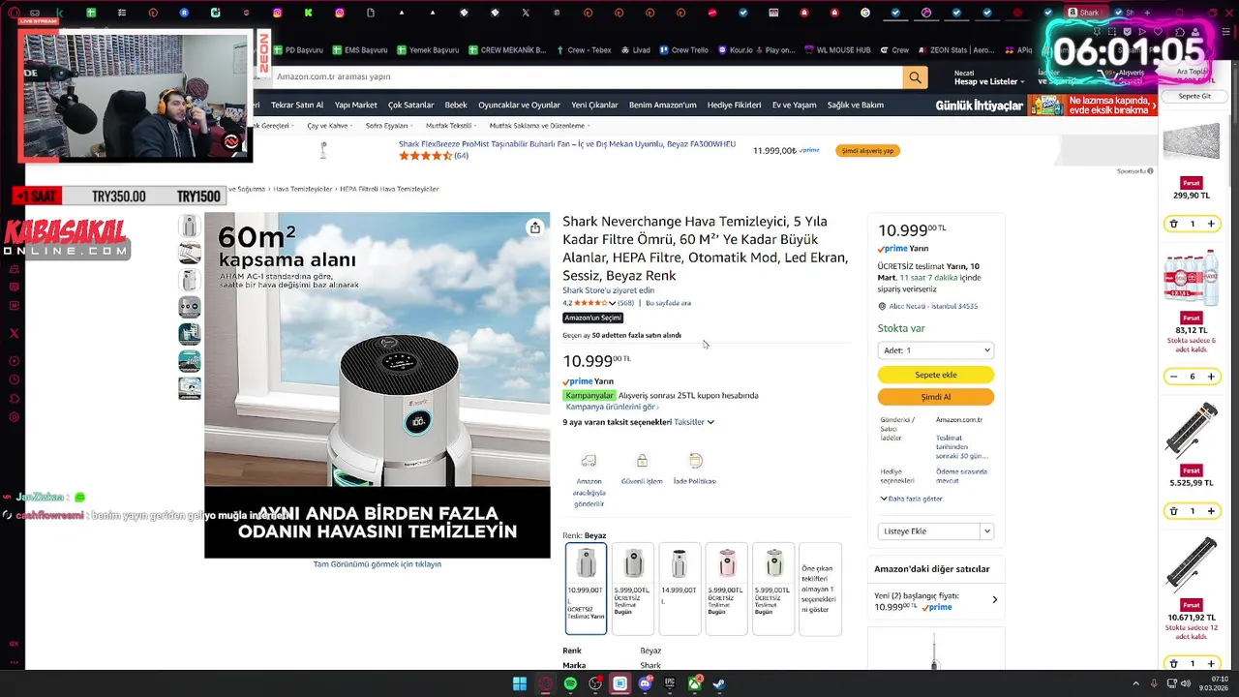1239x697 pixels.
Task: Open the WL MOUSE HUB bookmark
Action: point(836,50)
